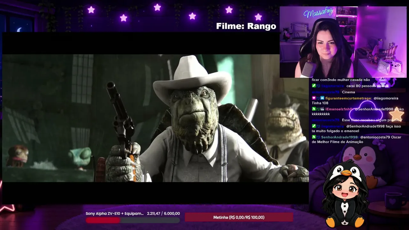The width and height of the screenshot is (409, 230).
Task: Click the 'Filme: Rango' title text
Action: pos(246,26)
